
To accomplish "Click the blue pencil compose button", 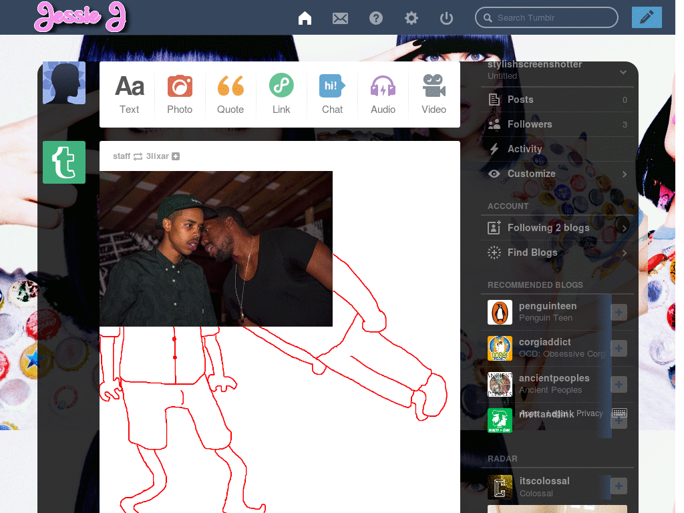I will tap(647, 17).
